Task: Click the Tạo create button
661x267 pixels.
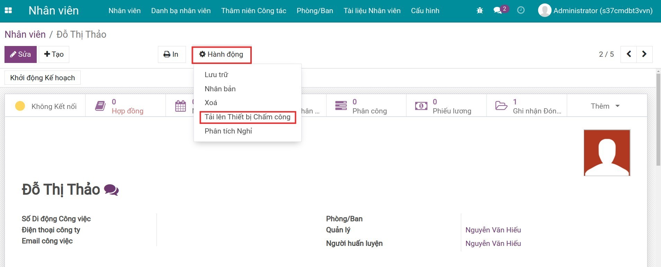Action: (x=54, y=54)
